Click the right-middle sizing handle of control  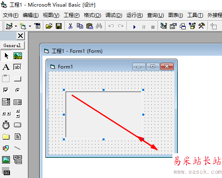(x=143, y=114)
